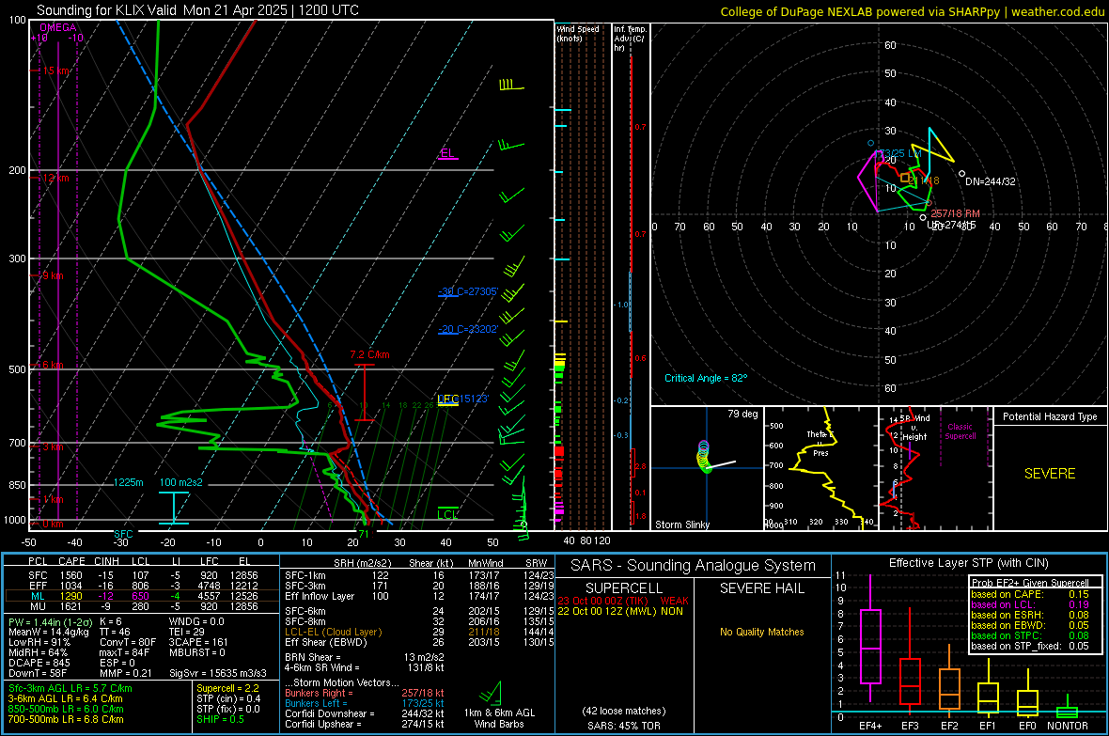Click the MMP = 0.21 value

(x=126, y=674)
